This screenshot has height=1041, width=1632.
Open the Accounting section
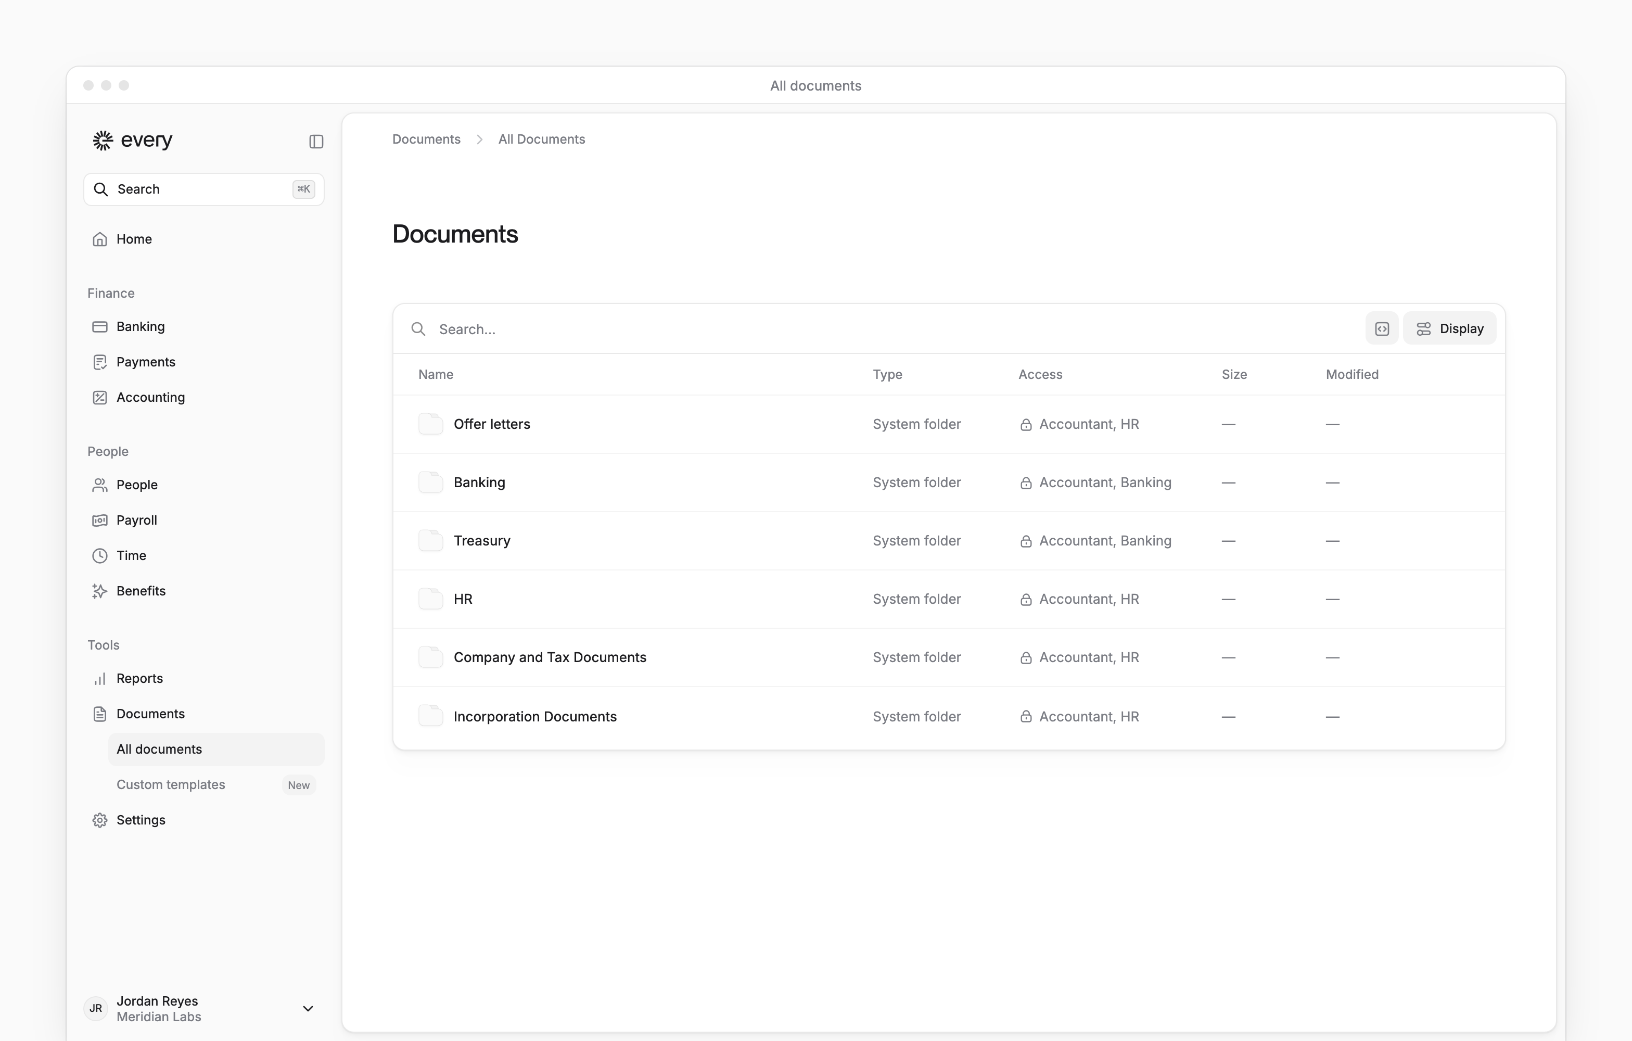pos(203,397)
